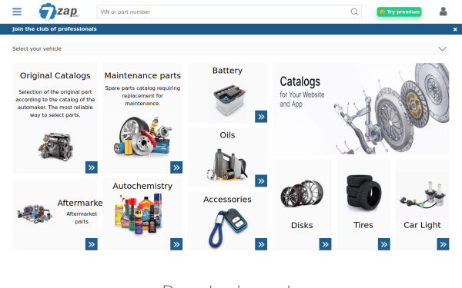This screenshot has height=288, width=462.
Task: Open Battery arrow button
Action: [x=261, y=117]
